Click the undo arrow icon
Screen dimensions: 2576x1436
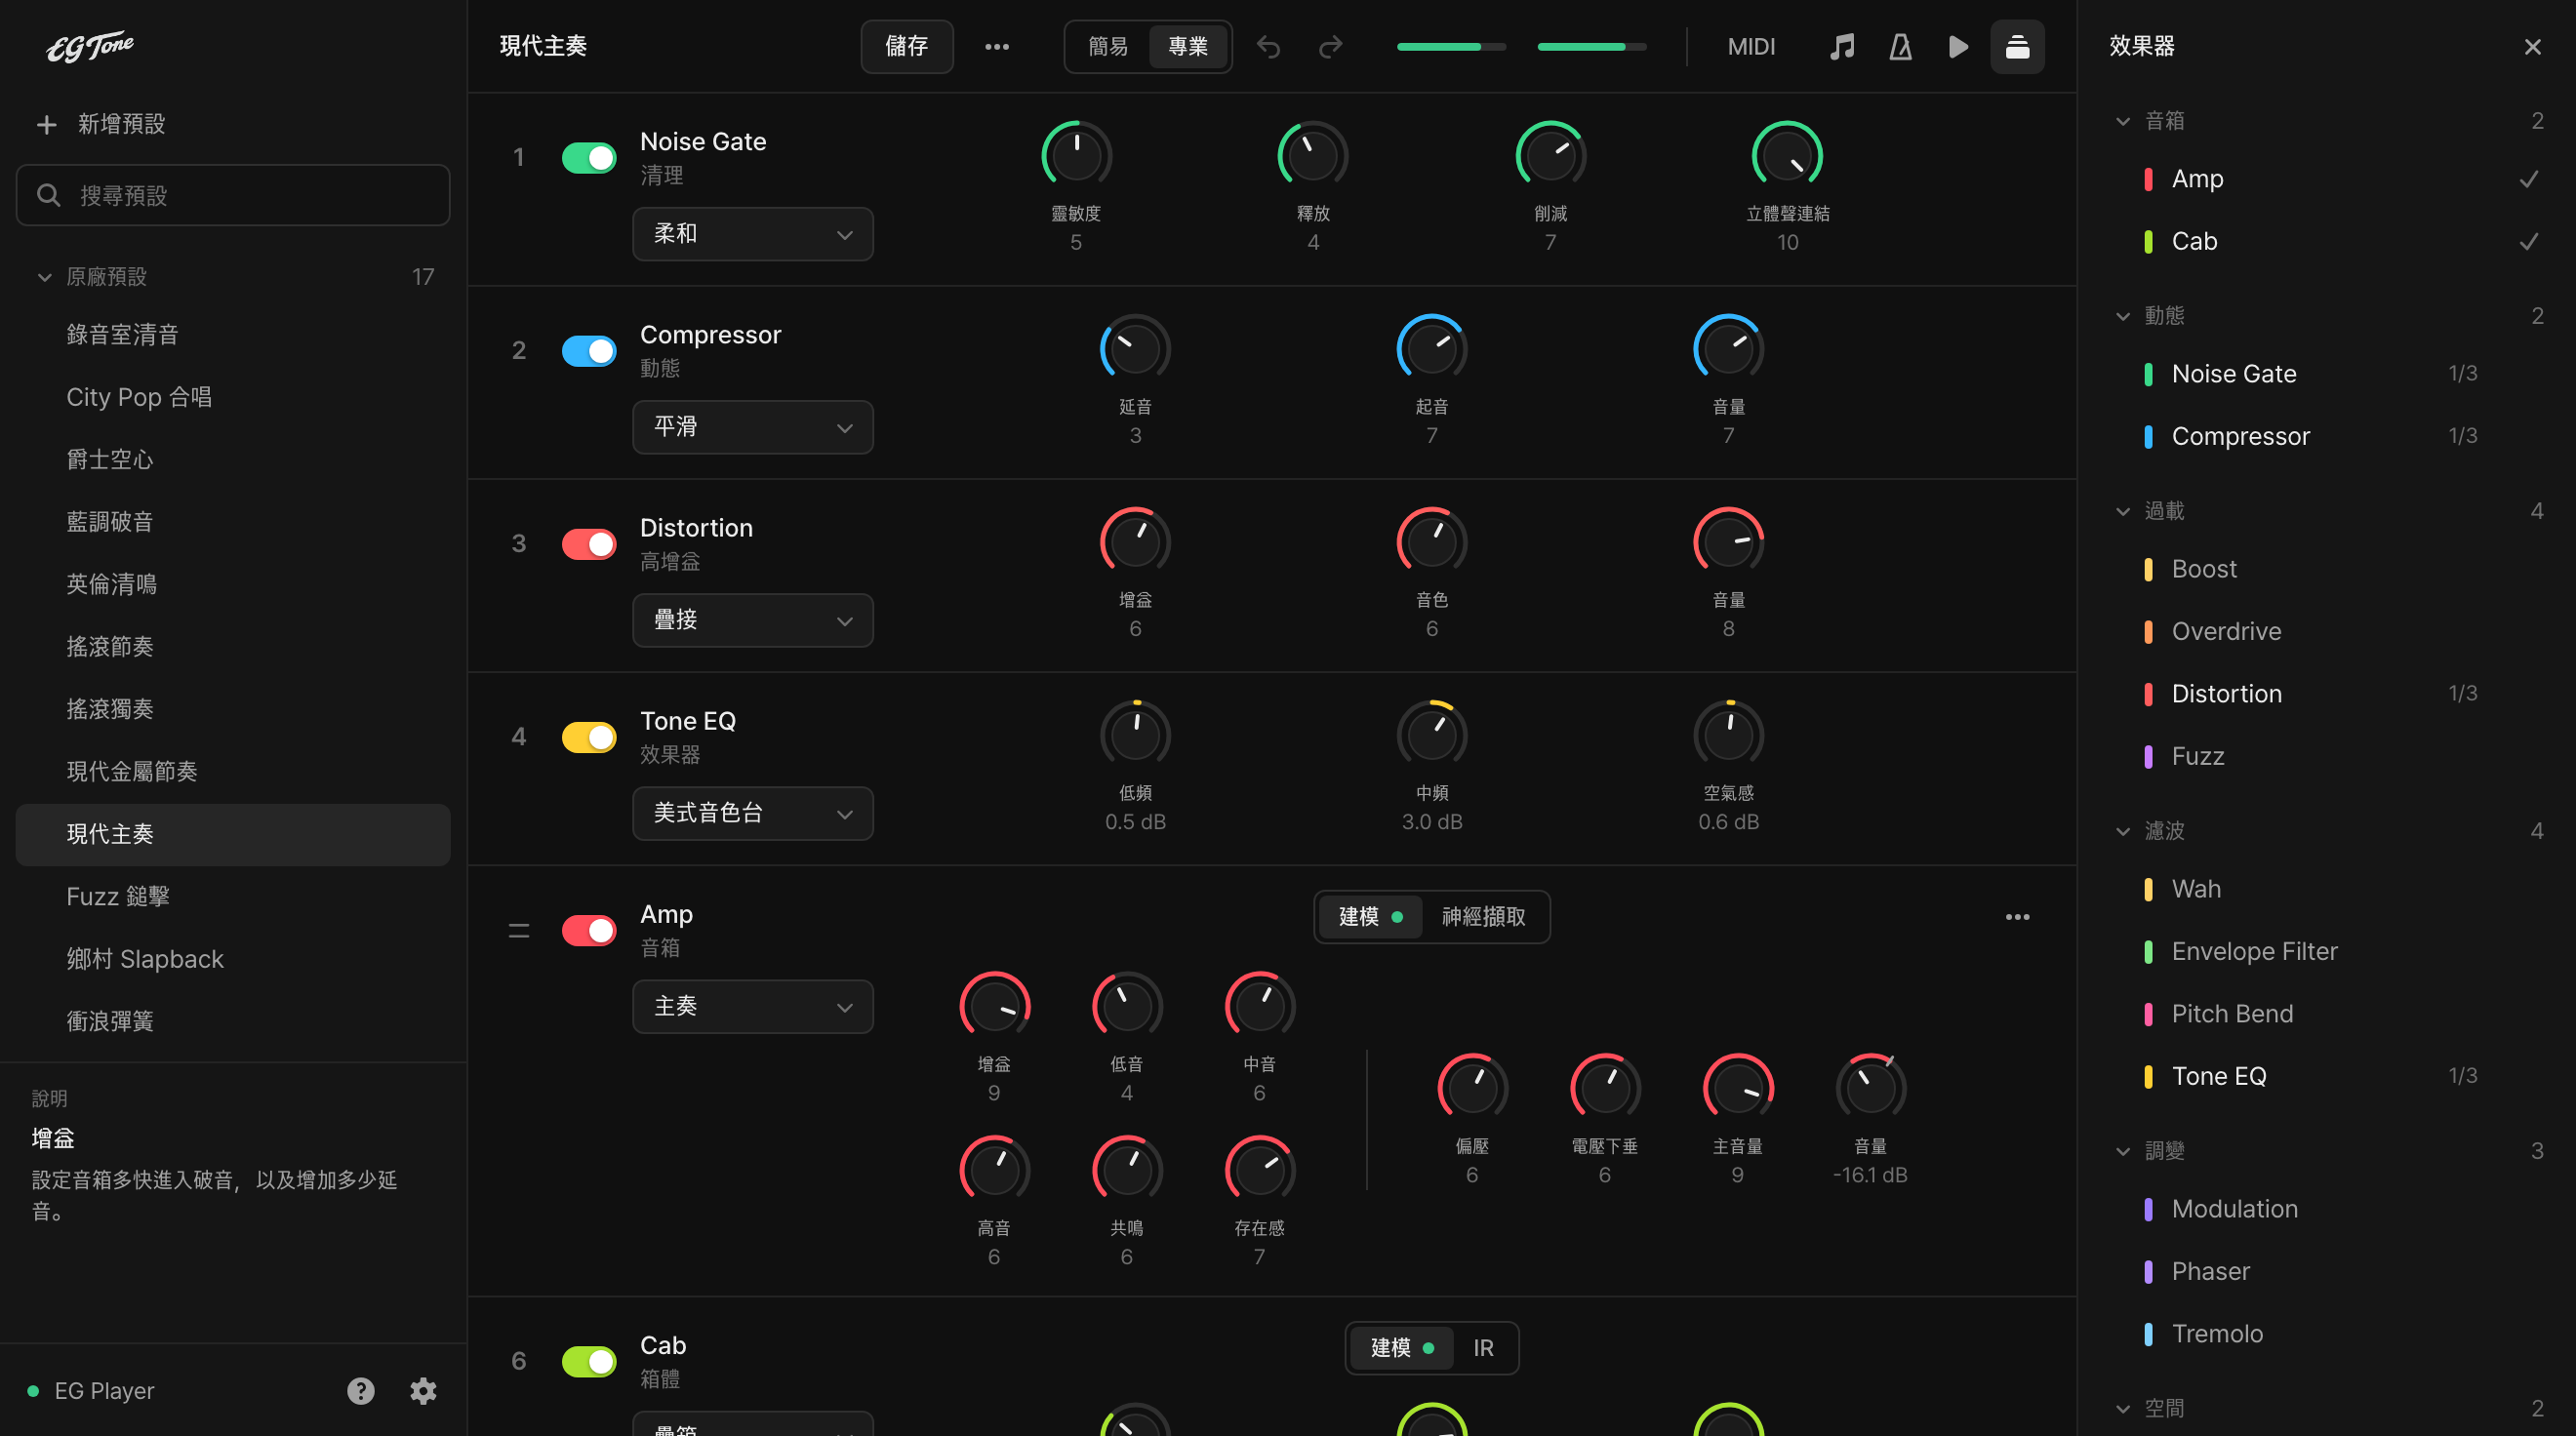[1268, 47]
